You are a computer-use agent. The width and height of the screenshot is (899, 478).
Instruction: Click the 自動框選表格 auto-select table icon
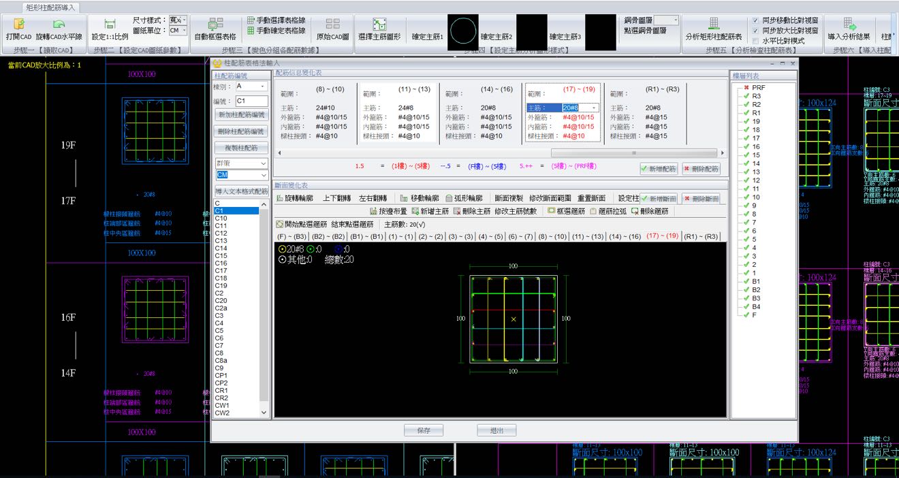click(215, 25)
